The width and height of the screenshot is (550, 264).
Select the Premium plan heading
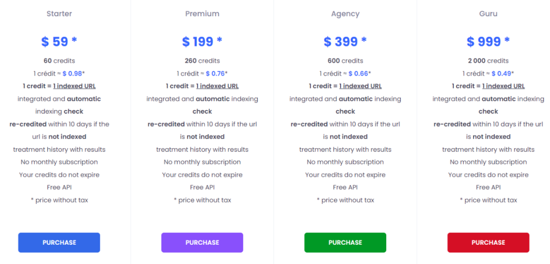pyautogui.click(x=202, y=13)
